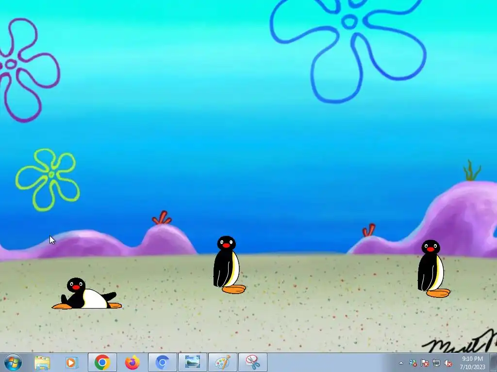Switch to the Google Chrome taskbar button
This screenshot has width=497, height=372.
pos(102,362)
